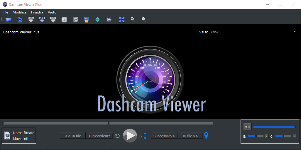Click the small button next to C slider

pyautogui.click(x=295, y=136)
